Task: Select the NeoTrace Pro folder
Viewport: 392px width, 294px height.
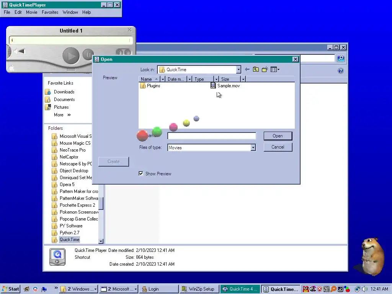Action: pos(69,150)
